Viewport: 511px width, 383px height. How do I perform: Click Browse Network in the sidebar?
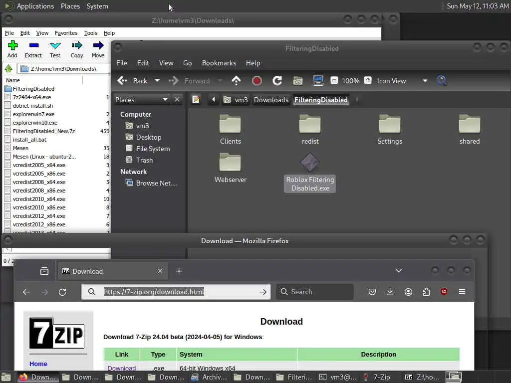click(x=156, y=183)
